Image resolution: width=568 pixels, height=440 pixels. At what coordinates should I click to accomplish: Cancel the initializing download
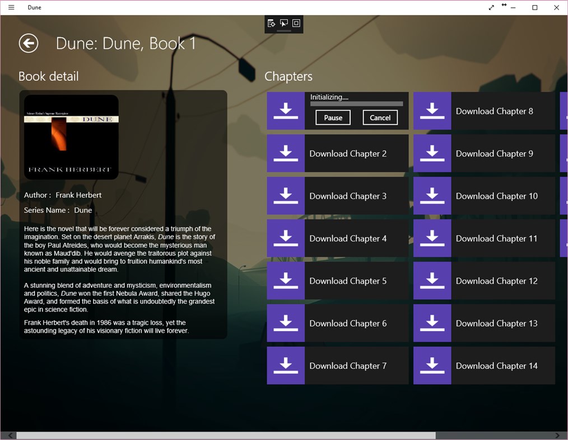click(380, 117)
